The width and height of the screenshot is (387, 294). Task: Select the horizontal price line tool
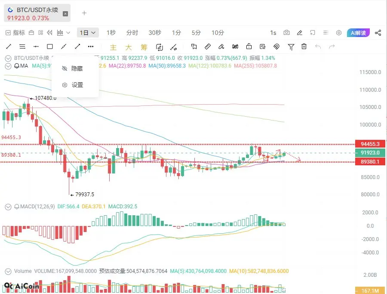click(x=36, y=46)
